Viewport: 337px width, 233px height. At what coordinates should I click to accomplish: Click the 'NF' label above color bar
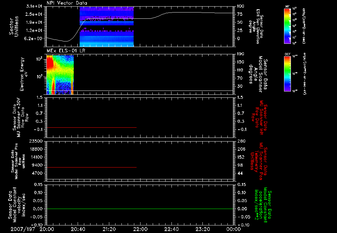tap(287, 7)
